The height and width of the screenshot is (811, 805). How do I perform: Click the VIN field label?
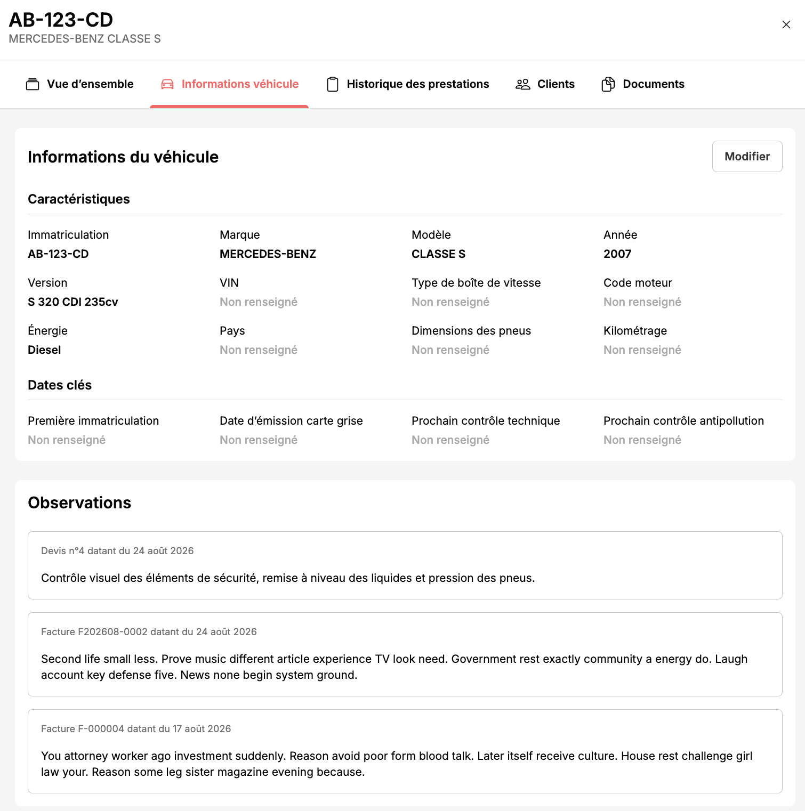[x=229, y=282]
